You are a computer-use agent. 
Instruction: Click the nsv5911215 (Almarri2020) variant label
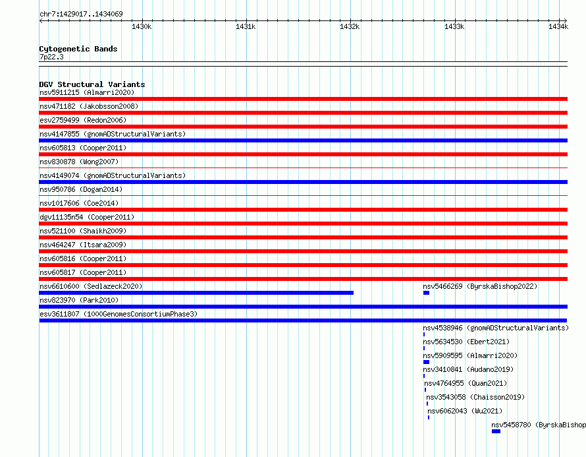point(87,92)
